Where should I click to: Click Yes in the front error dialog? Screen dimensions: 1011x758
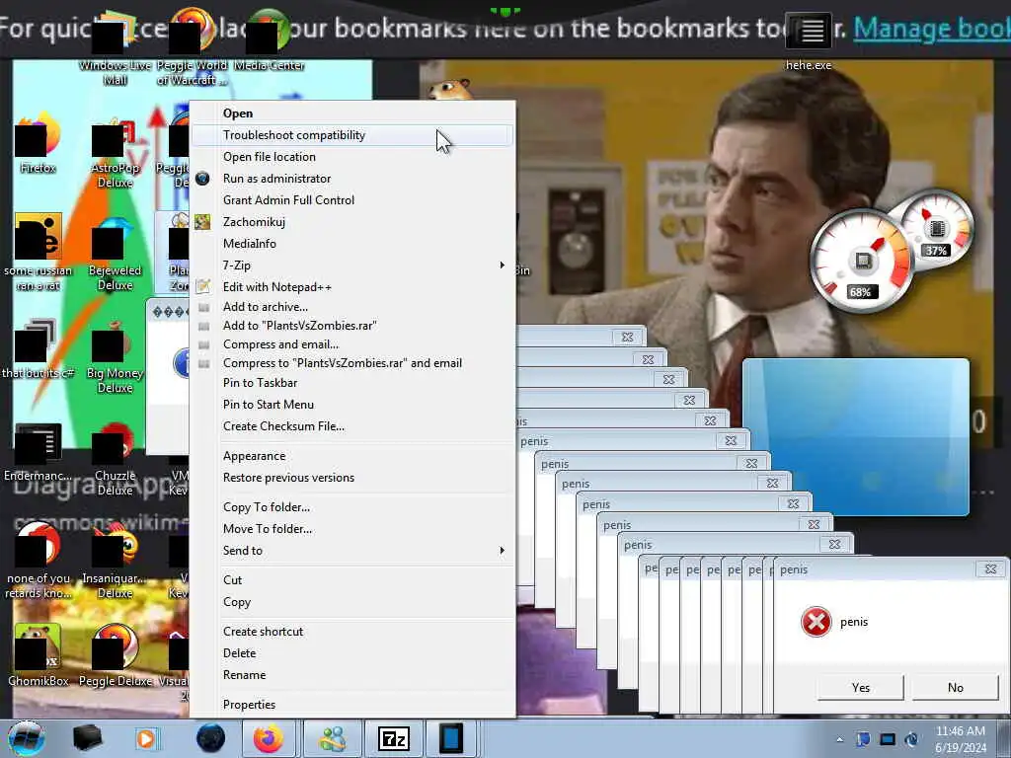click(860, 688)
